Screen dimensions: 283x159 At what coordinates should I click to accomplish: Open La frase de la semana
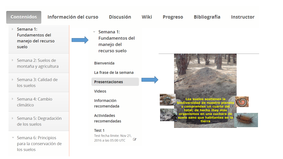114,72
